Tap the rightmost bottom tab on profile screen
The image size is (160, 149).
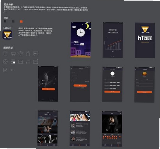(x=118, y=145)
